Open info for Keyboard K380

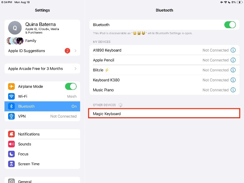[x=233, y=80]
